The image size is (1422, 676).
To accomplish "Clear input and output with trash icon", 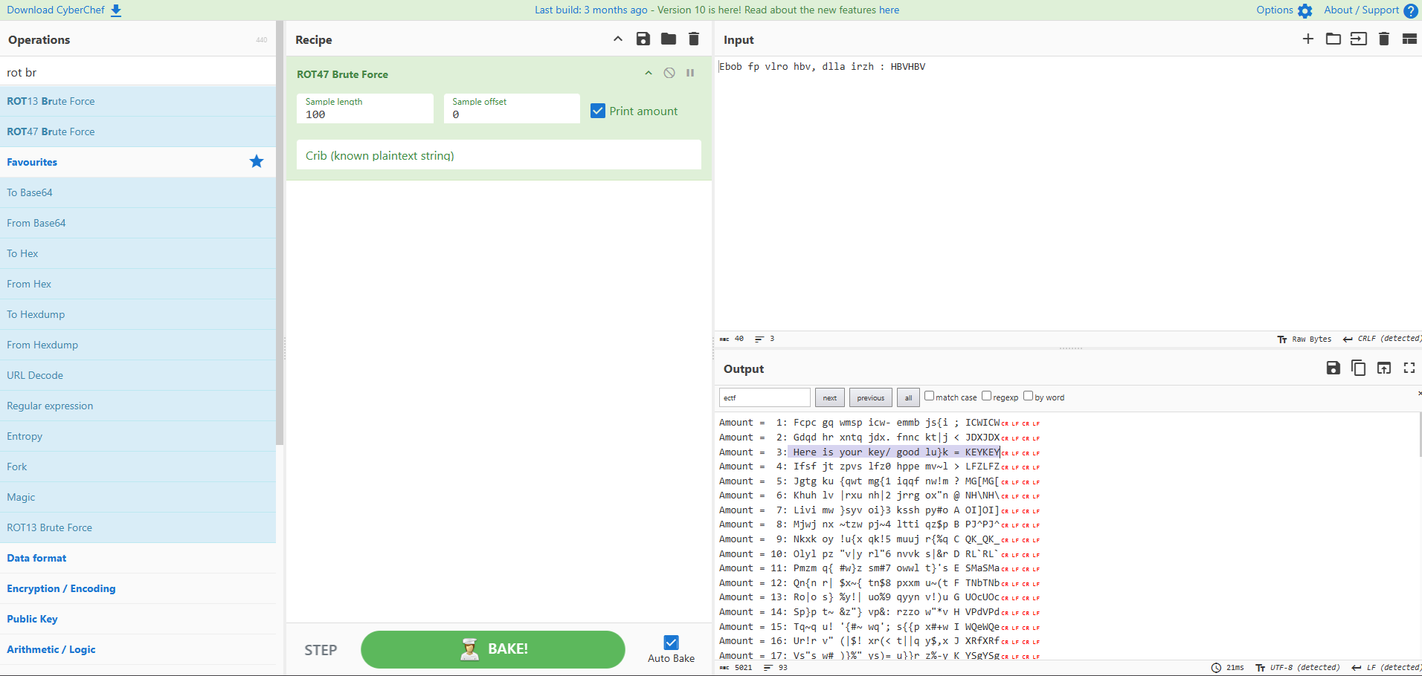I will coord(1384,39).
